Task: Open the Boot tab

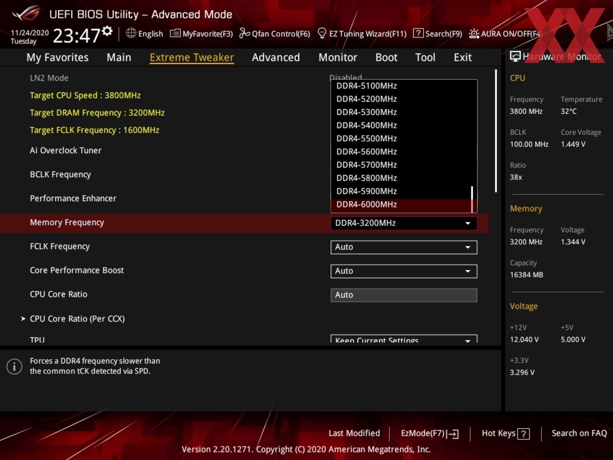Action: click(386, 57)
